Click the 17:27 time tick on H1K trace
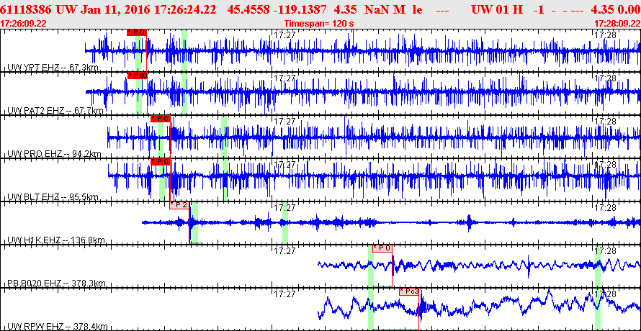641x331 pixels. [284, 207]
